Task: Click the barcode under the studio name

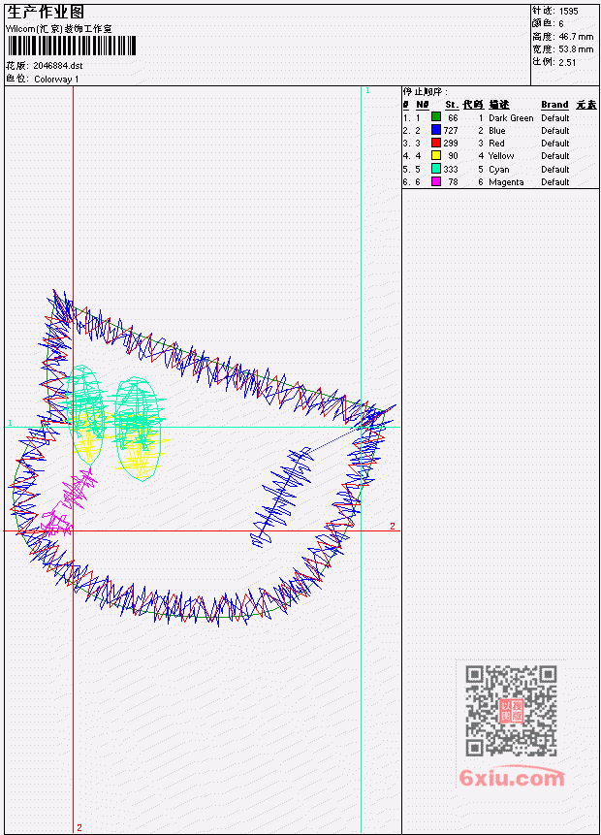Action: tap(72, 46)
